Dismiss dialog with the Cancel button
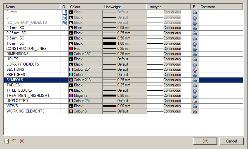Screen dimensions: 248x149 point(231,141)
